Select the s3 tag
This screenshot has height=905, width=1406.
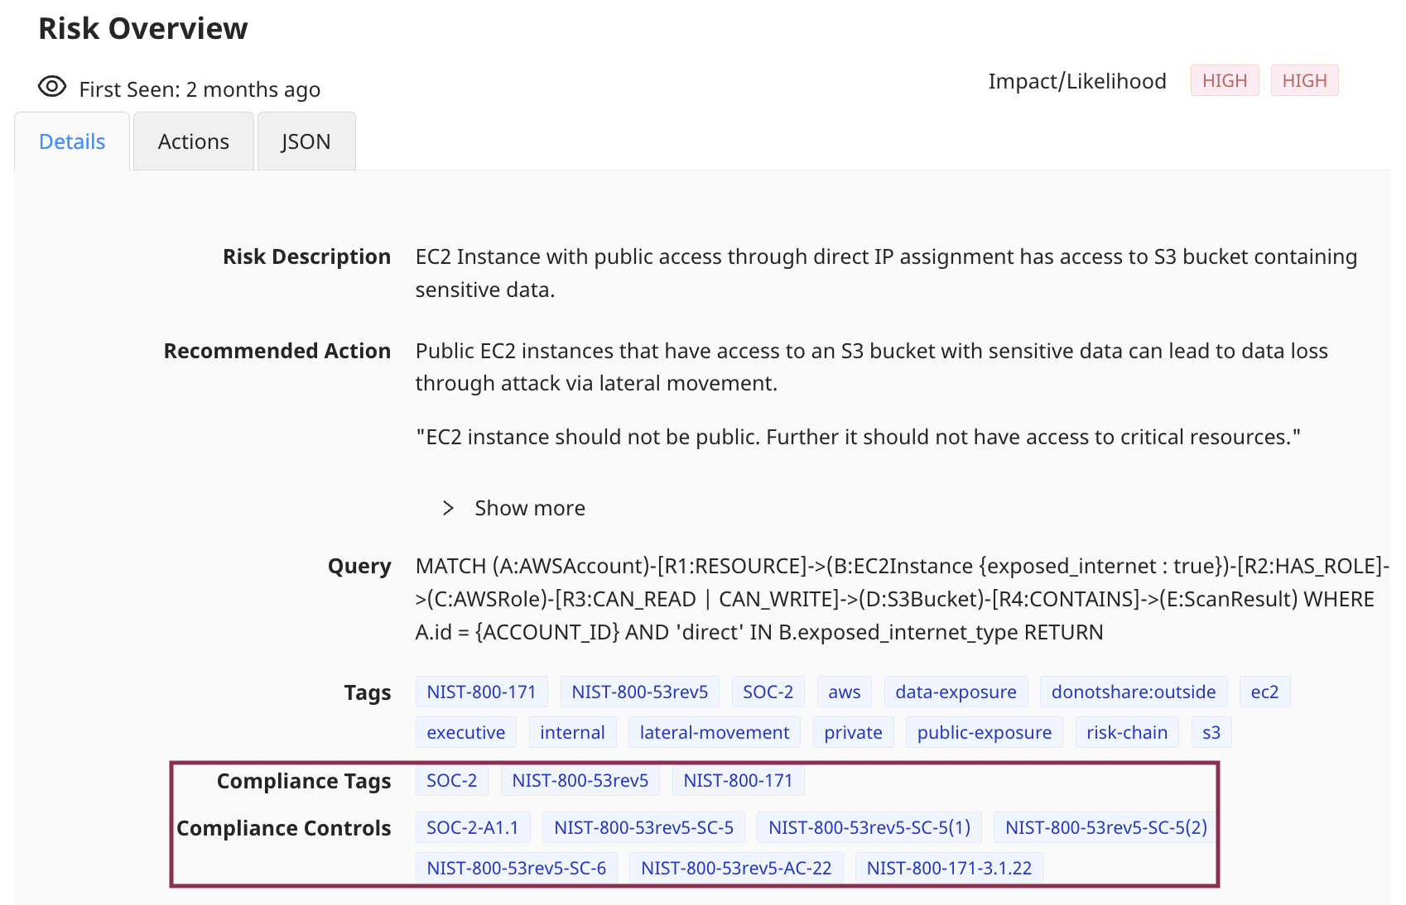[x=1211, y=732]
